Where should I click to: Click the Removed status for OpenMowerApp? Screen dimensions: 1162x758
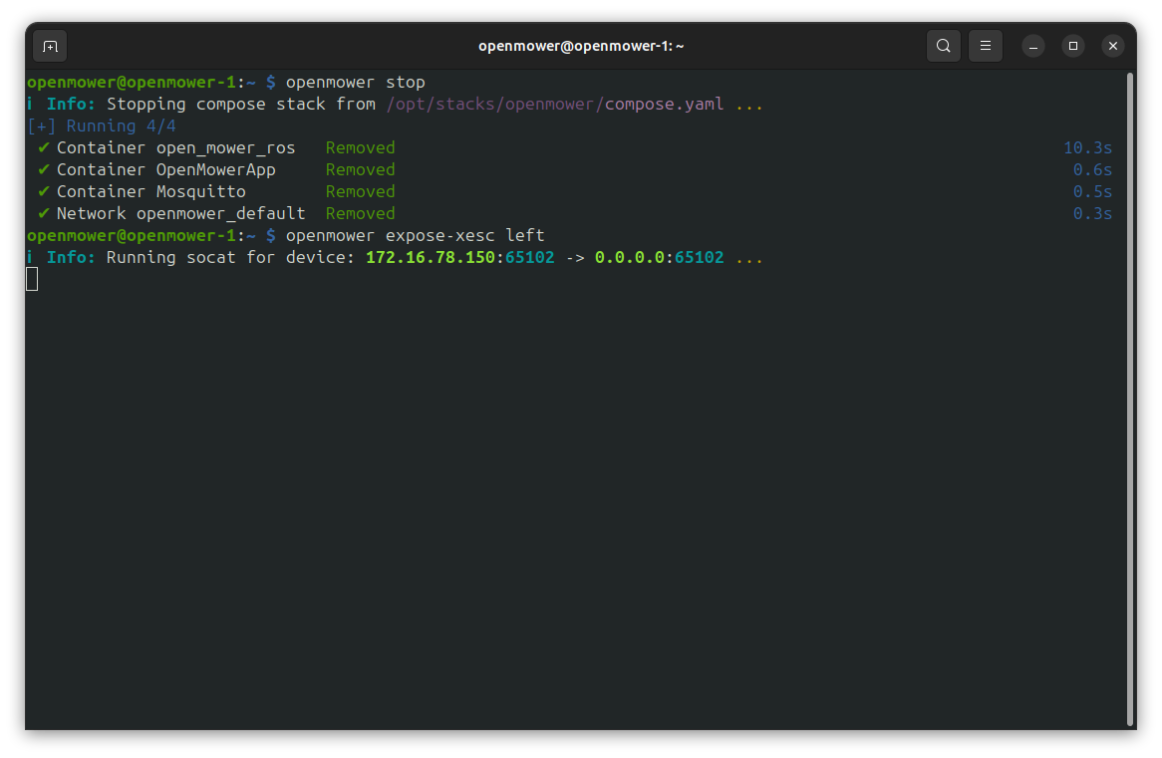[360, 169]
